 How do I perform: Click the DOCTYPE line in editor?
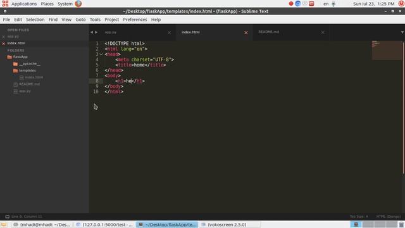pyautogui.click(x=125, y=44)
